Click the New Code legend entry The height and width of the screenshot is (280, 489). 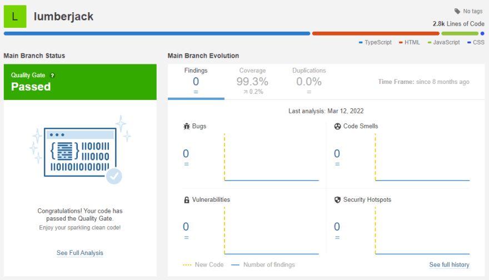click(x=203, y=264)
